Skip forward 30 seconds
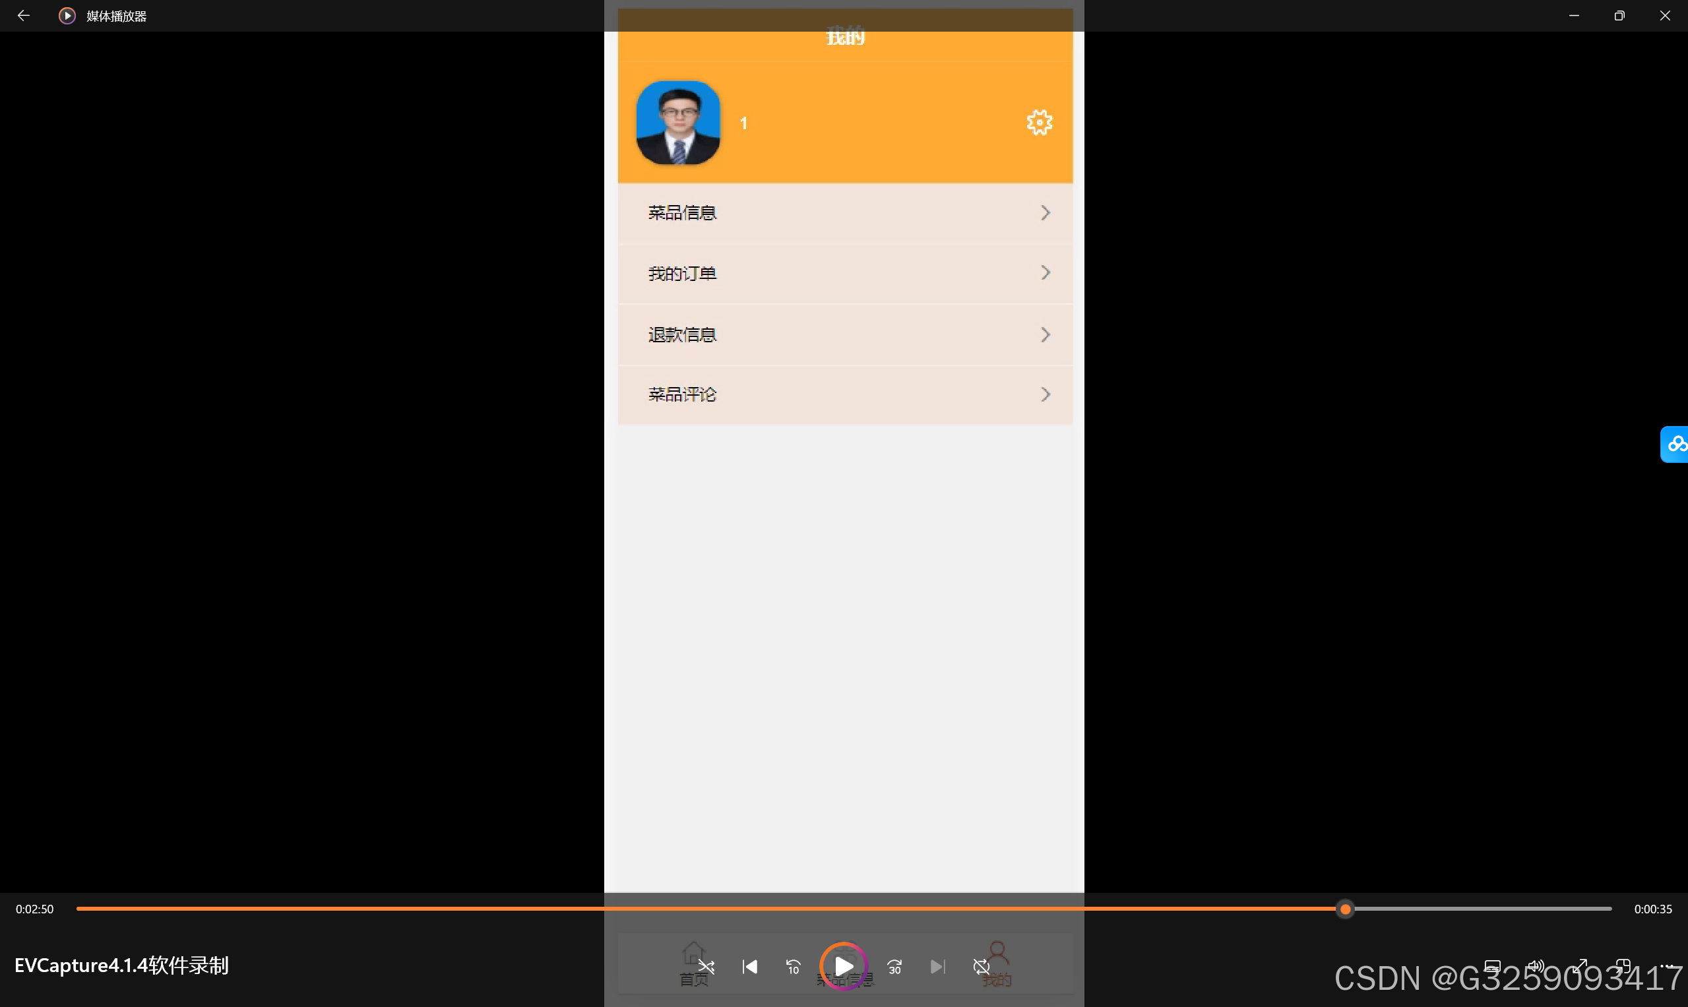 point(894,966)
